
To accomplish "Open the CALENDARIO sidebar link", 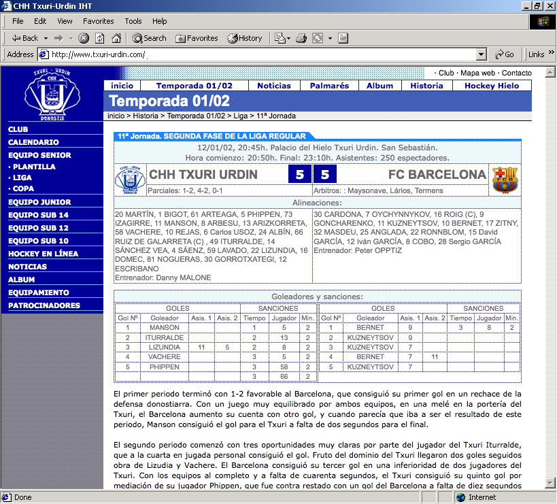I will (33, 142).
